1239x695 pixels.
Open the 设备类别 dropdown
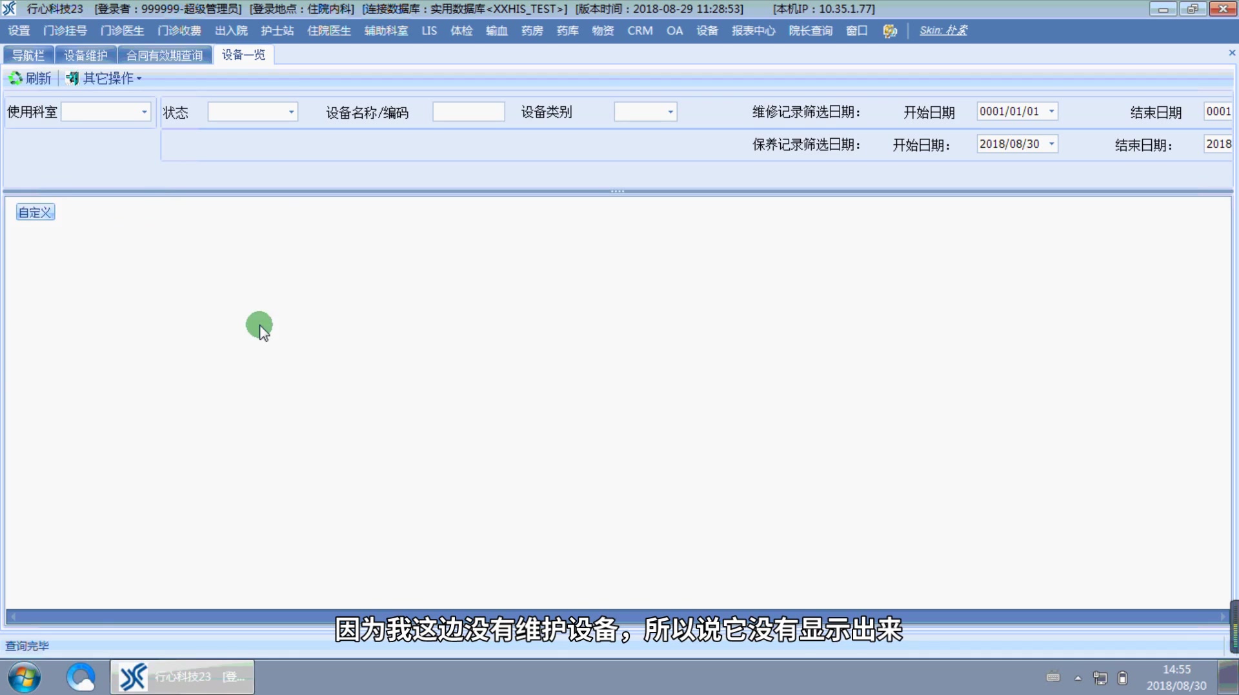point(670,112)
